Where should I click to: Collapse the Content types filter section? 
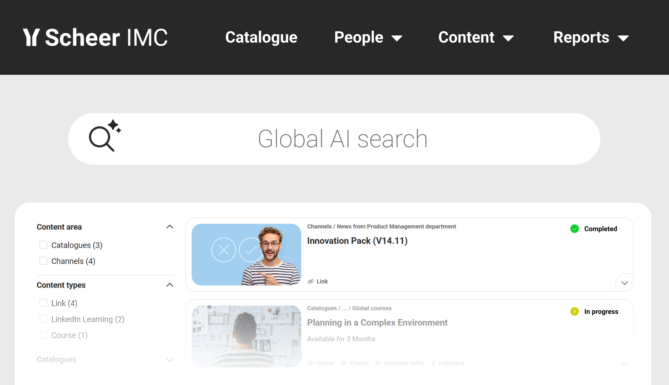click(170, 285)
